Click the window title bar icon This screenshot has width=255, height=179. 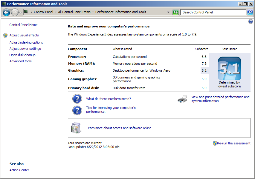(4, 4)
